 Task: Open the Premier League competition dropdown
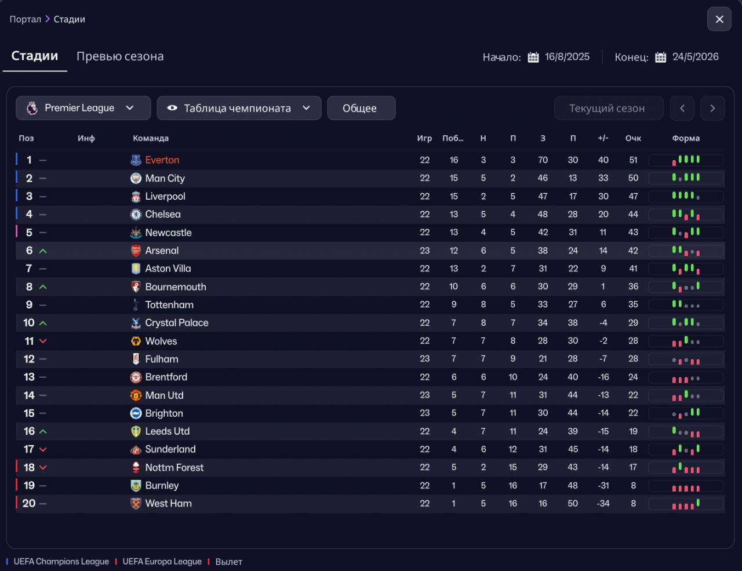83,108
